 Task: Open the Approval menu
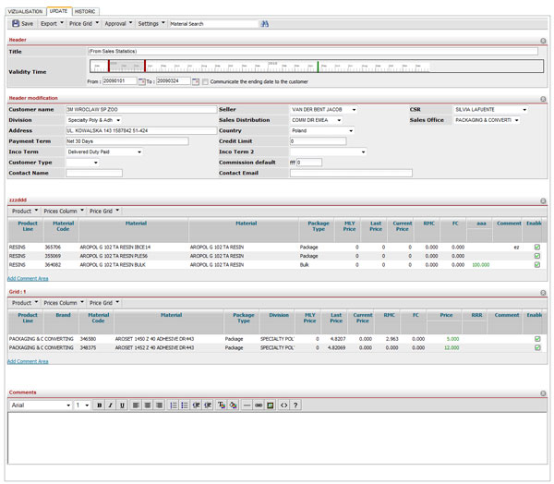[117, 24]
